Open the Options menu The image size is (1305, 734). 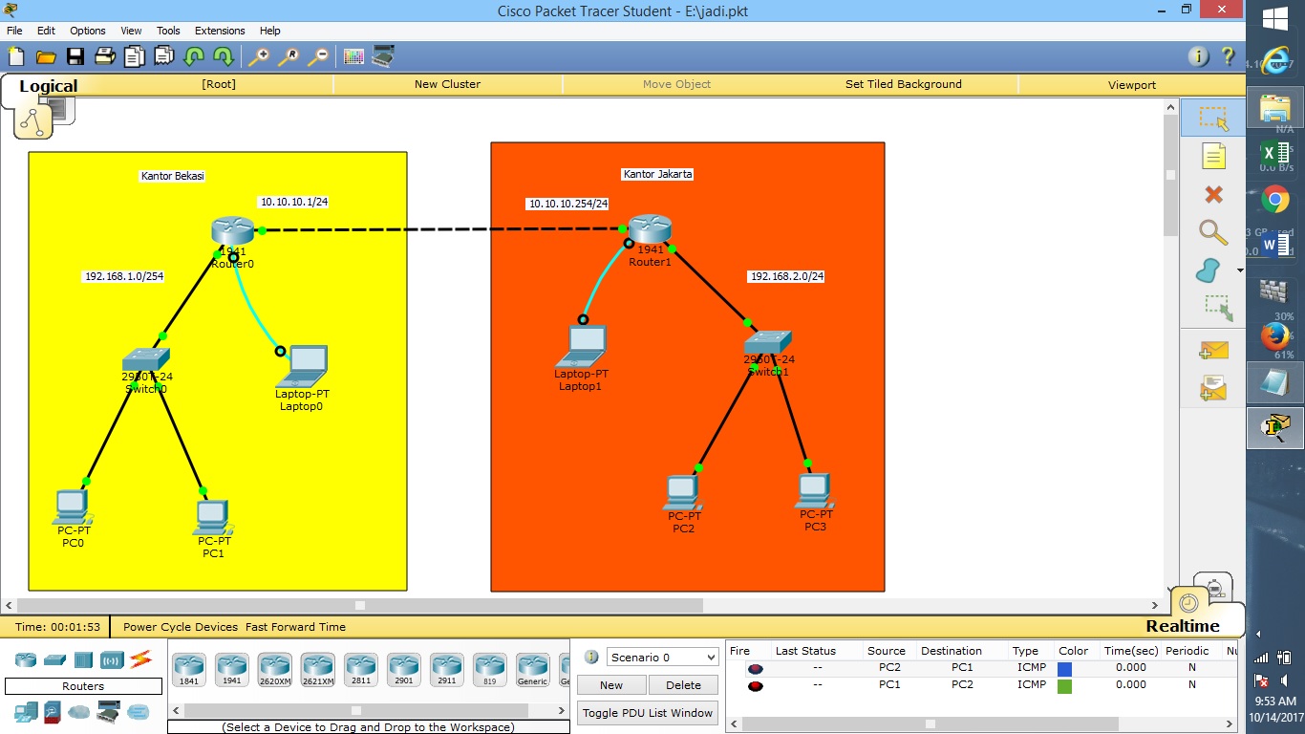click(x=88, y=31)
